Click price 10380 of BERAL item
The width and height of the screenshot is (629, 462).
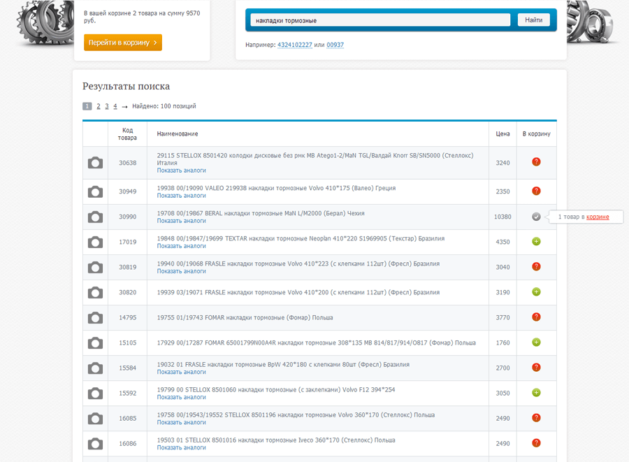pyautogui.click(x=503, y=217)
